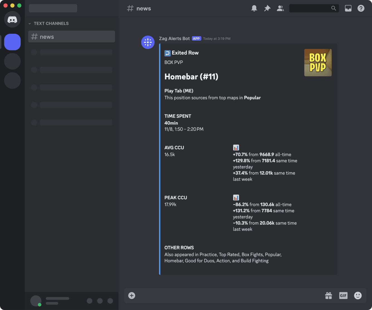Click the Exited Row arrow emoji

pyautogui.click(x=167, y=53)
